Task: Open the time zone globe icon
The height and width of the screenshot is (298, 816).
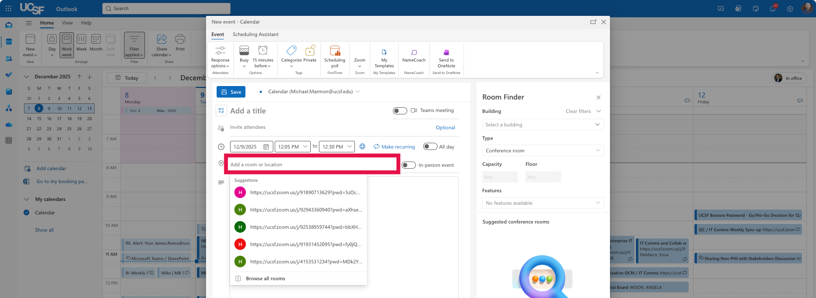Action: point(363,147)
